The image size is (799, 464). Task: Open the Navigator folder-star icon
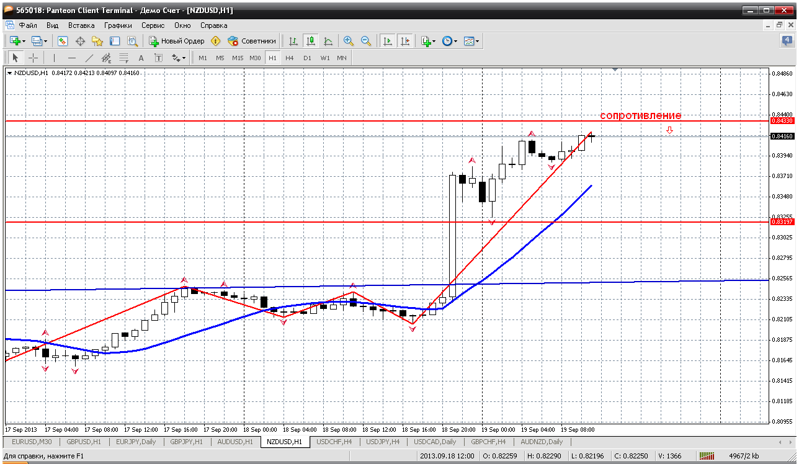97,41
